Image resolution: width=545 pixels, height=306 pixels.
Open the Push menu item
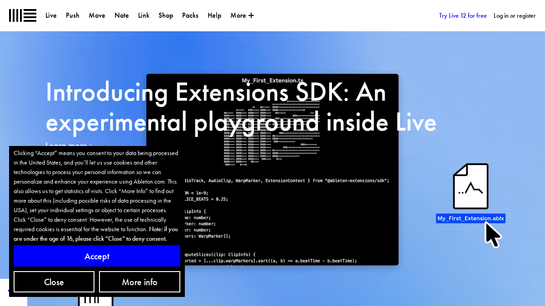tap(73, 15)
